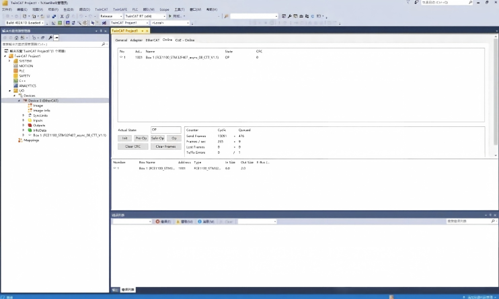This screenshot has height=299, width=499.
Task: Expand the Inputs tree node
Action: point(24,120)
